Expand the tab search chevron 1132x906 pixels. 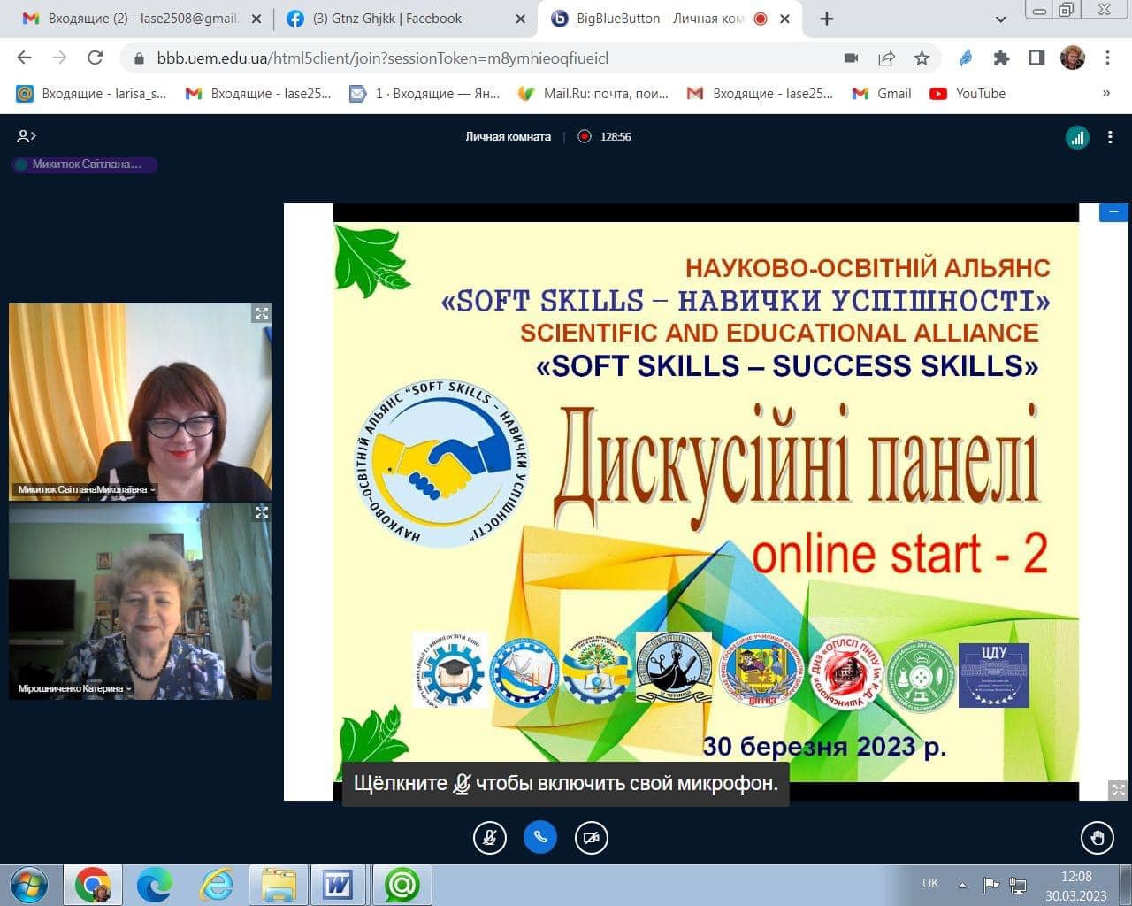click(x=1000, y=19)
